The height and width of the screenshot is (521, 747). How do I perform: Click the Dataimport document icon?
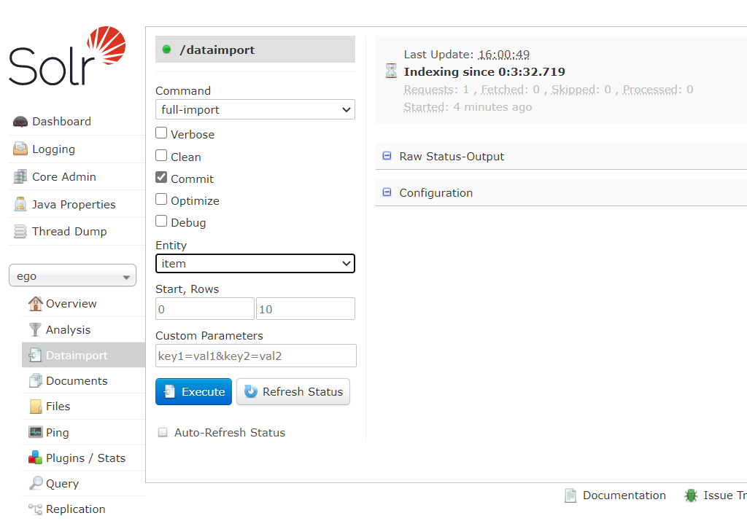[35, 355]
